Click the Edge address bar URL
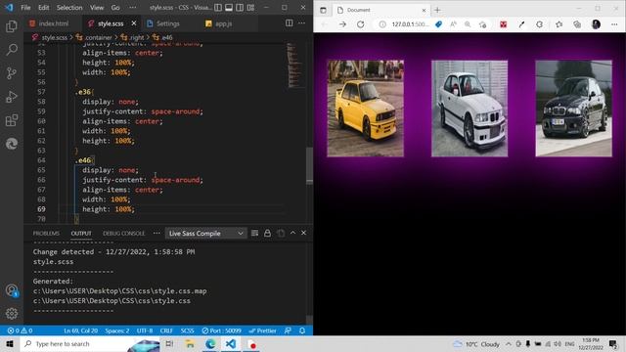 (411, 24)
